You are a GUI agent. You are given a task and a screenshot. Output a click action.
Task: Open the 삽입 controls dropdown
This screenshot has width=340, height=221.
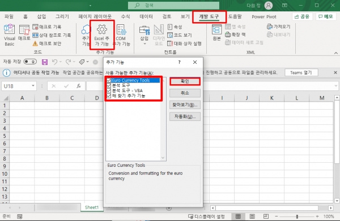pos(144,44)
